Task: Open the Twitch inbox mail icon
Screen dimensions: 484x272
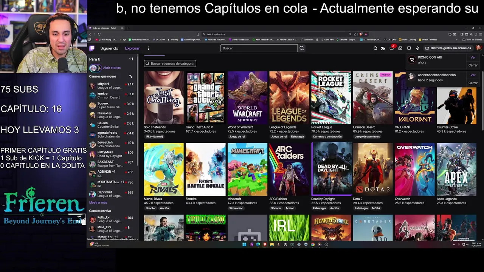Action: click(400, 48)
